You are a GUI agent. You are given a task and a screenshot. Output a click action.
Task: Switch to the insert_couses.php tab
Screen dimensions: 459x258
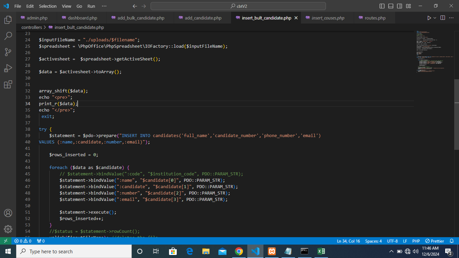[x=328, y=18]
